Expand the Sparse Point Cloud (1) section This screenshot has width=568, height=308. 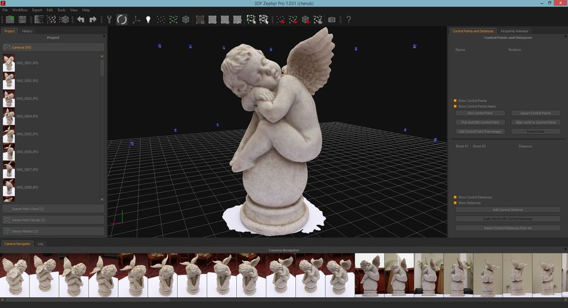(x=53, y=209)
